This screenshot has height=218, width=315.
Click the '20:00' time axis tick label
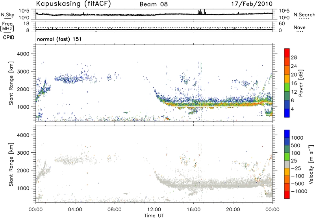pyautogui.click(x=233, y=210)
